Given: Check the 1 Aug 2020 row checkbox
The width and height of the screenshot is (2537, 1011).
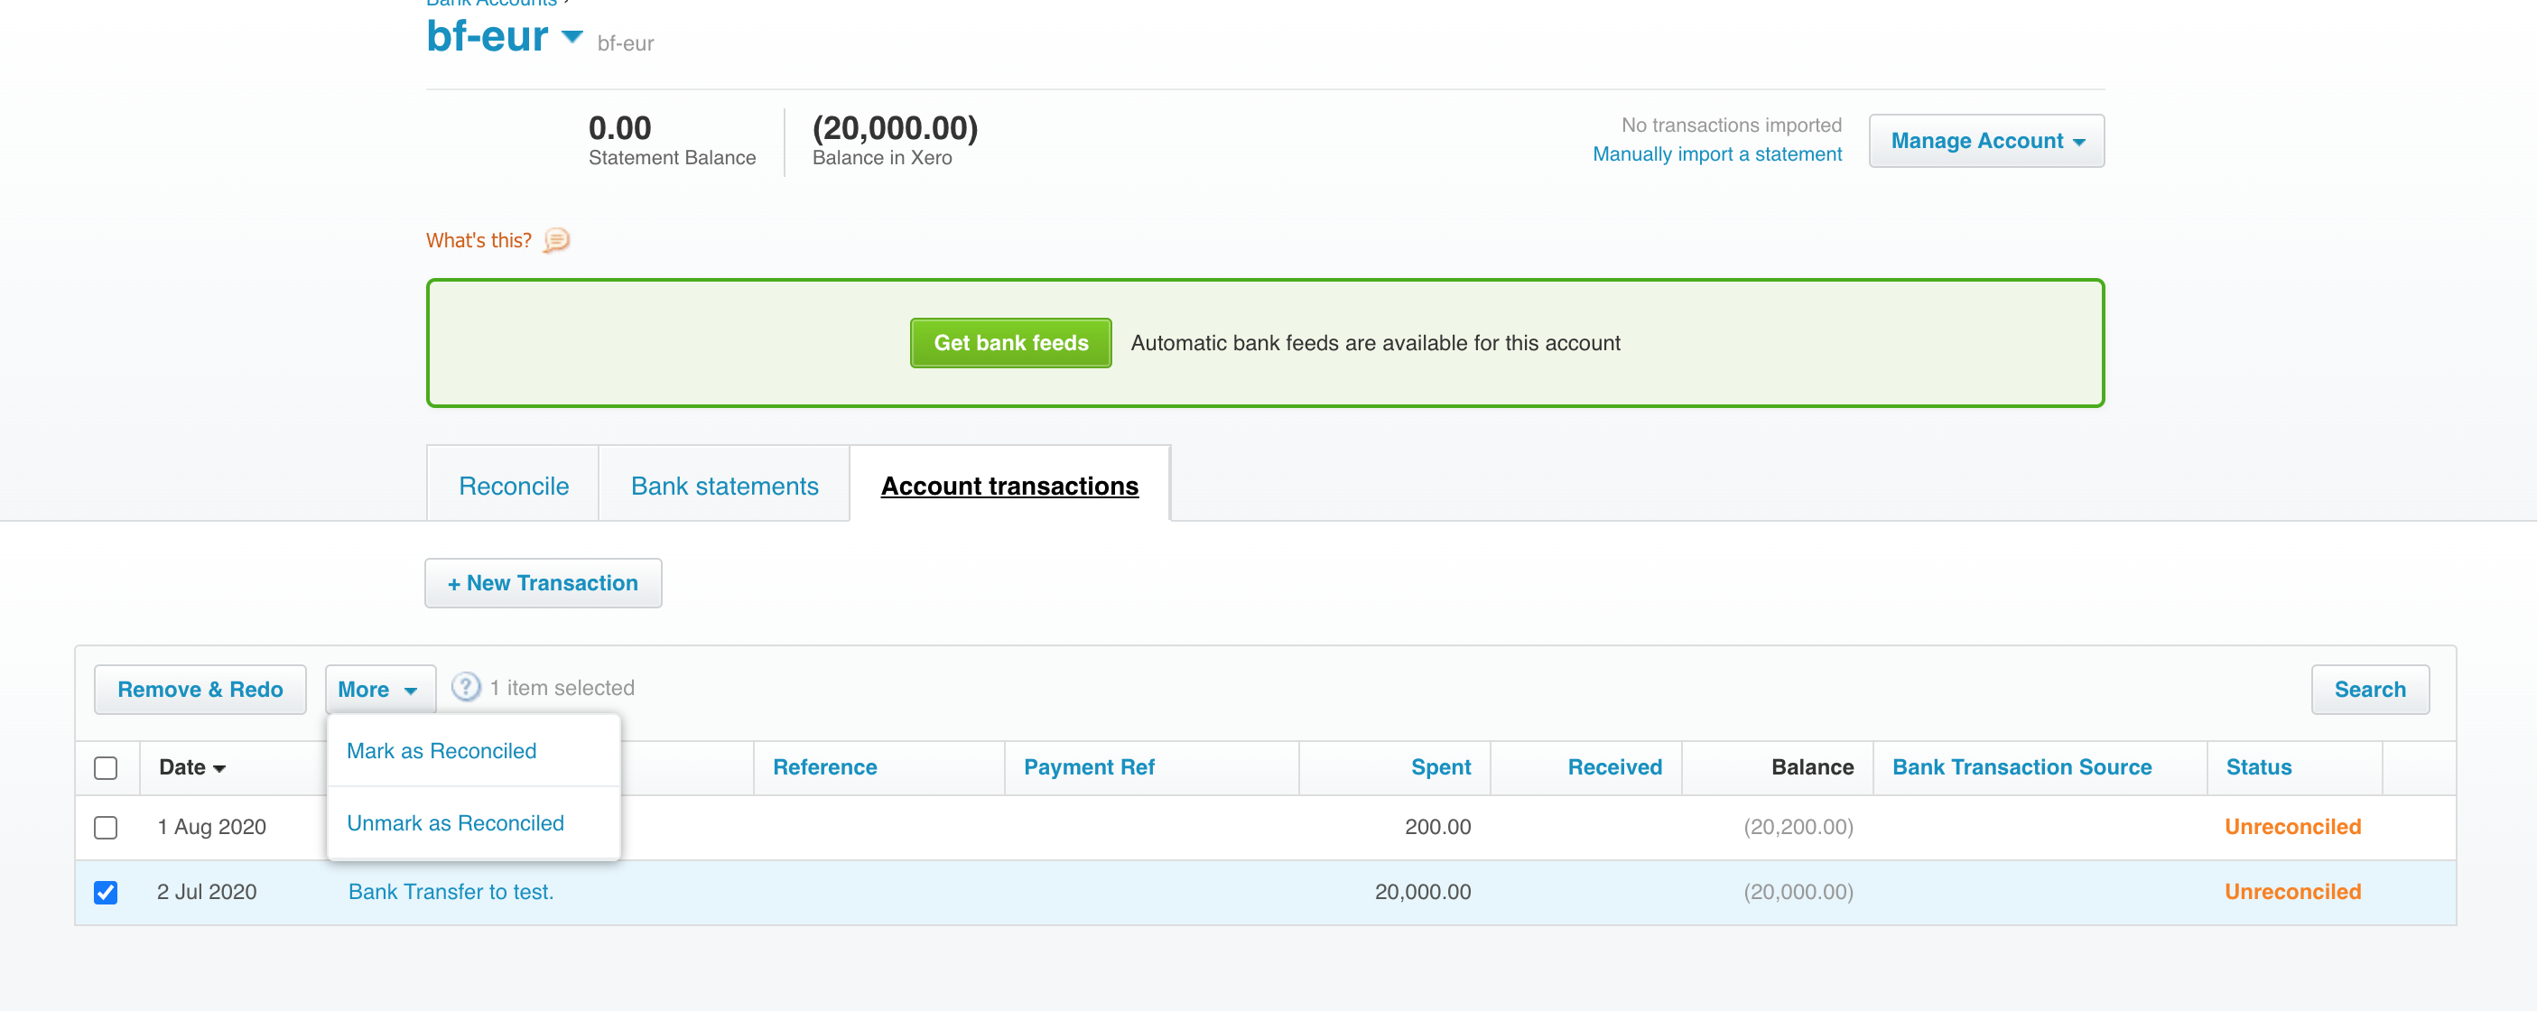Looking at the screenshot, I should pyautogui.click(x=106, y=827).
